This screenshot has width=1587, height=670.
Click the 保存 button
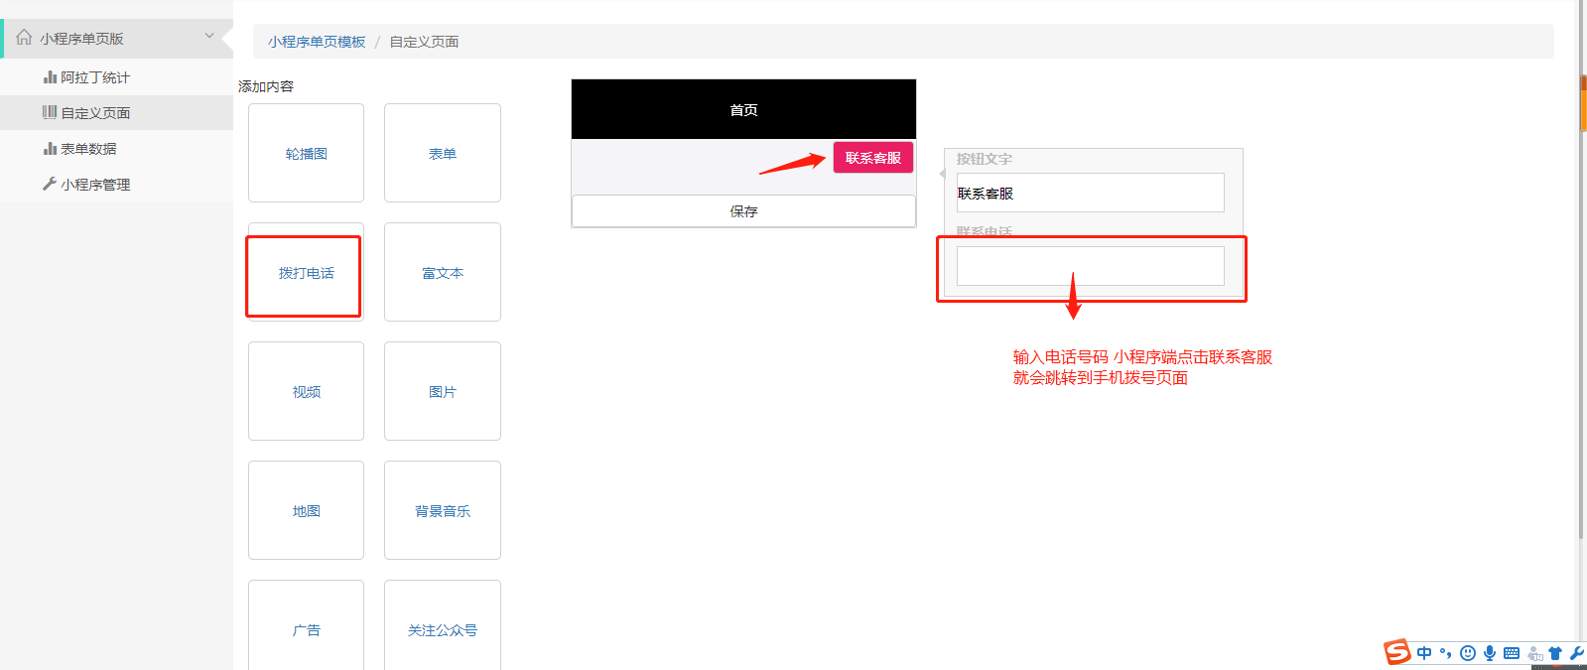coord(743,211)
